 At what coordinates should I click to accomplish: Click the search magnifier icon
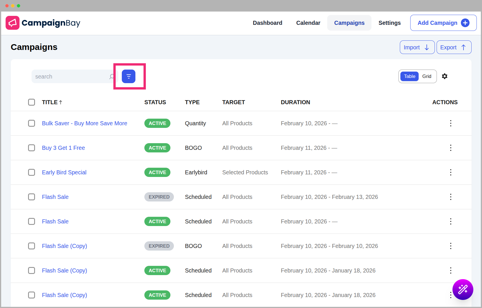(x=112, y=76)
